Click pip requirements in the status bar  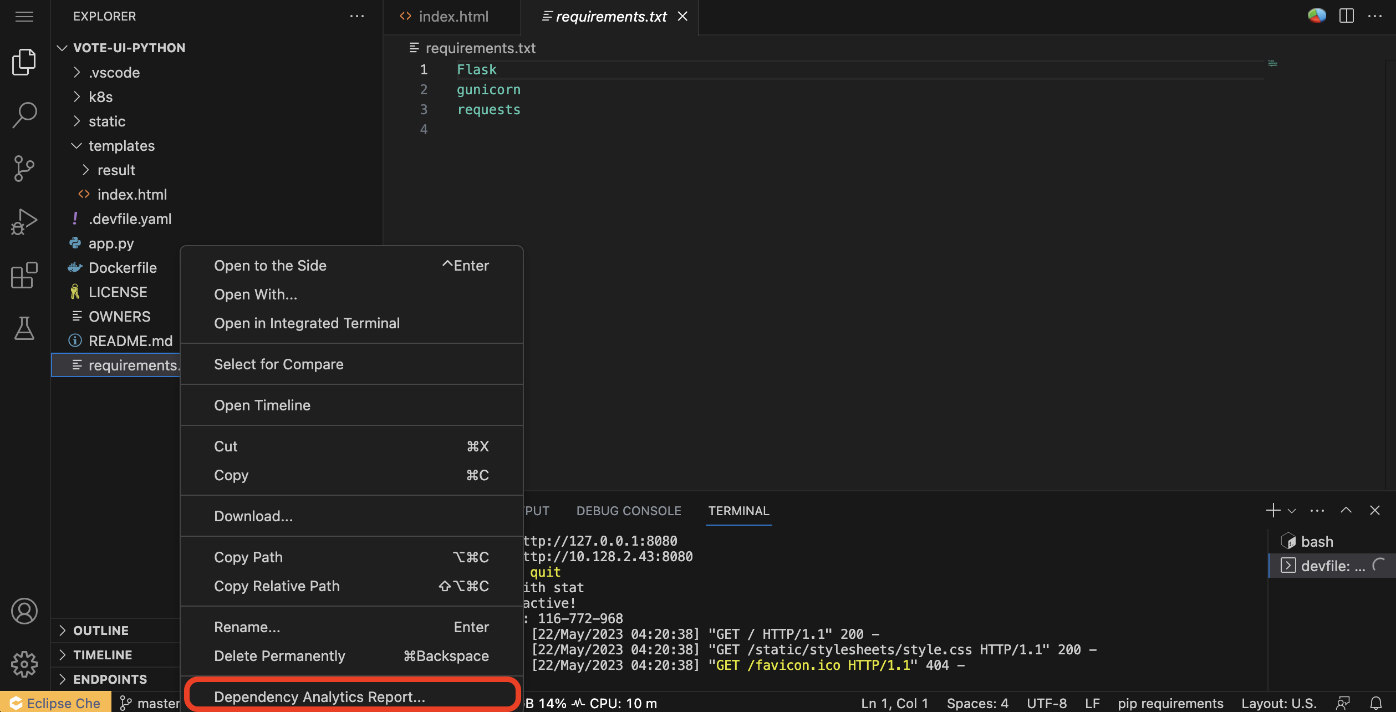click(x=1170, y=702)
